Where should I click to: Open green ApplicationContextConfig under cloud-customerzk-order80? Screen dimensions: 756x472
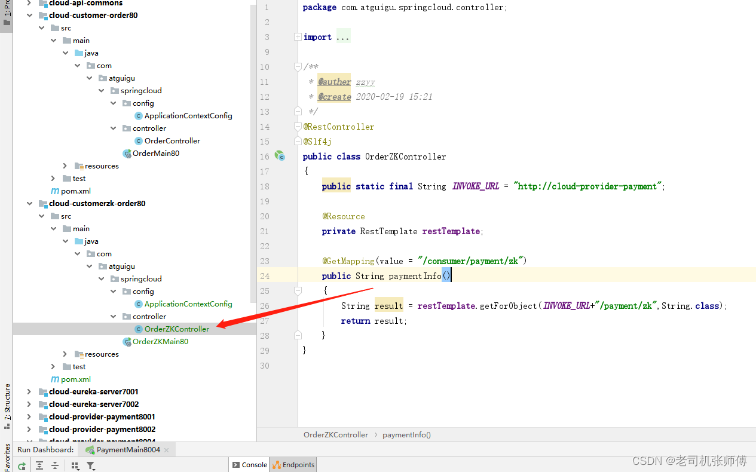[188, 304]
